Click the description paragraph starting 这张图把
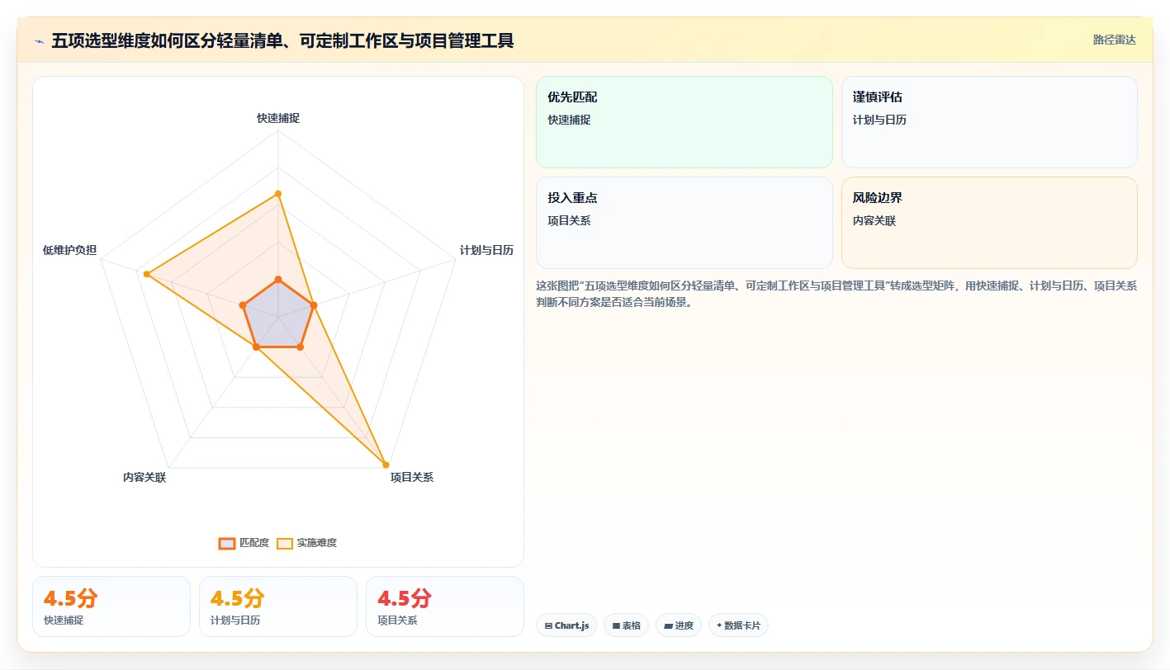1170x670 pixels. 836,294
